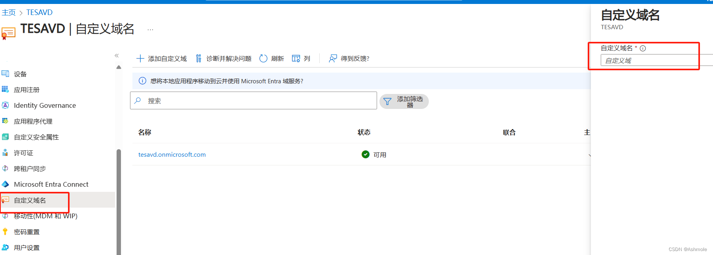Click the info icon beside 自定义域名 label
The height and width of the screenshot is (255, 713).
[x=643, y=48]
